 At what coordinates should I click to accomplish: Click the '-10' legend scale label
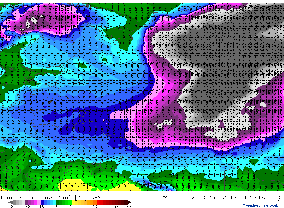40,207
